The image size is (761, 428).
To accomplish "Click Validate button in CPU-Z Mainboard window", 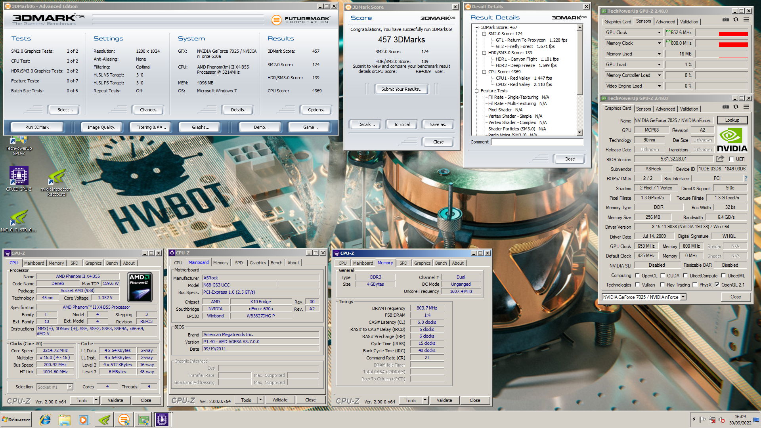I will click(x=280, y=400).
